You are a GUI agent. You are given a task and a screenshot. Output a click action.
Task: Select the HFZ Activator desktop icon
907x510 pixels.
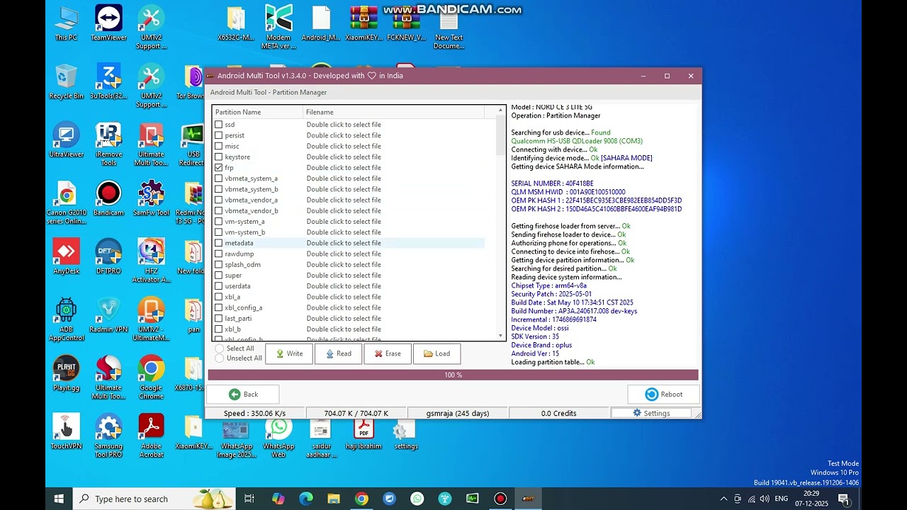[x=151, y=261]
